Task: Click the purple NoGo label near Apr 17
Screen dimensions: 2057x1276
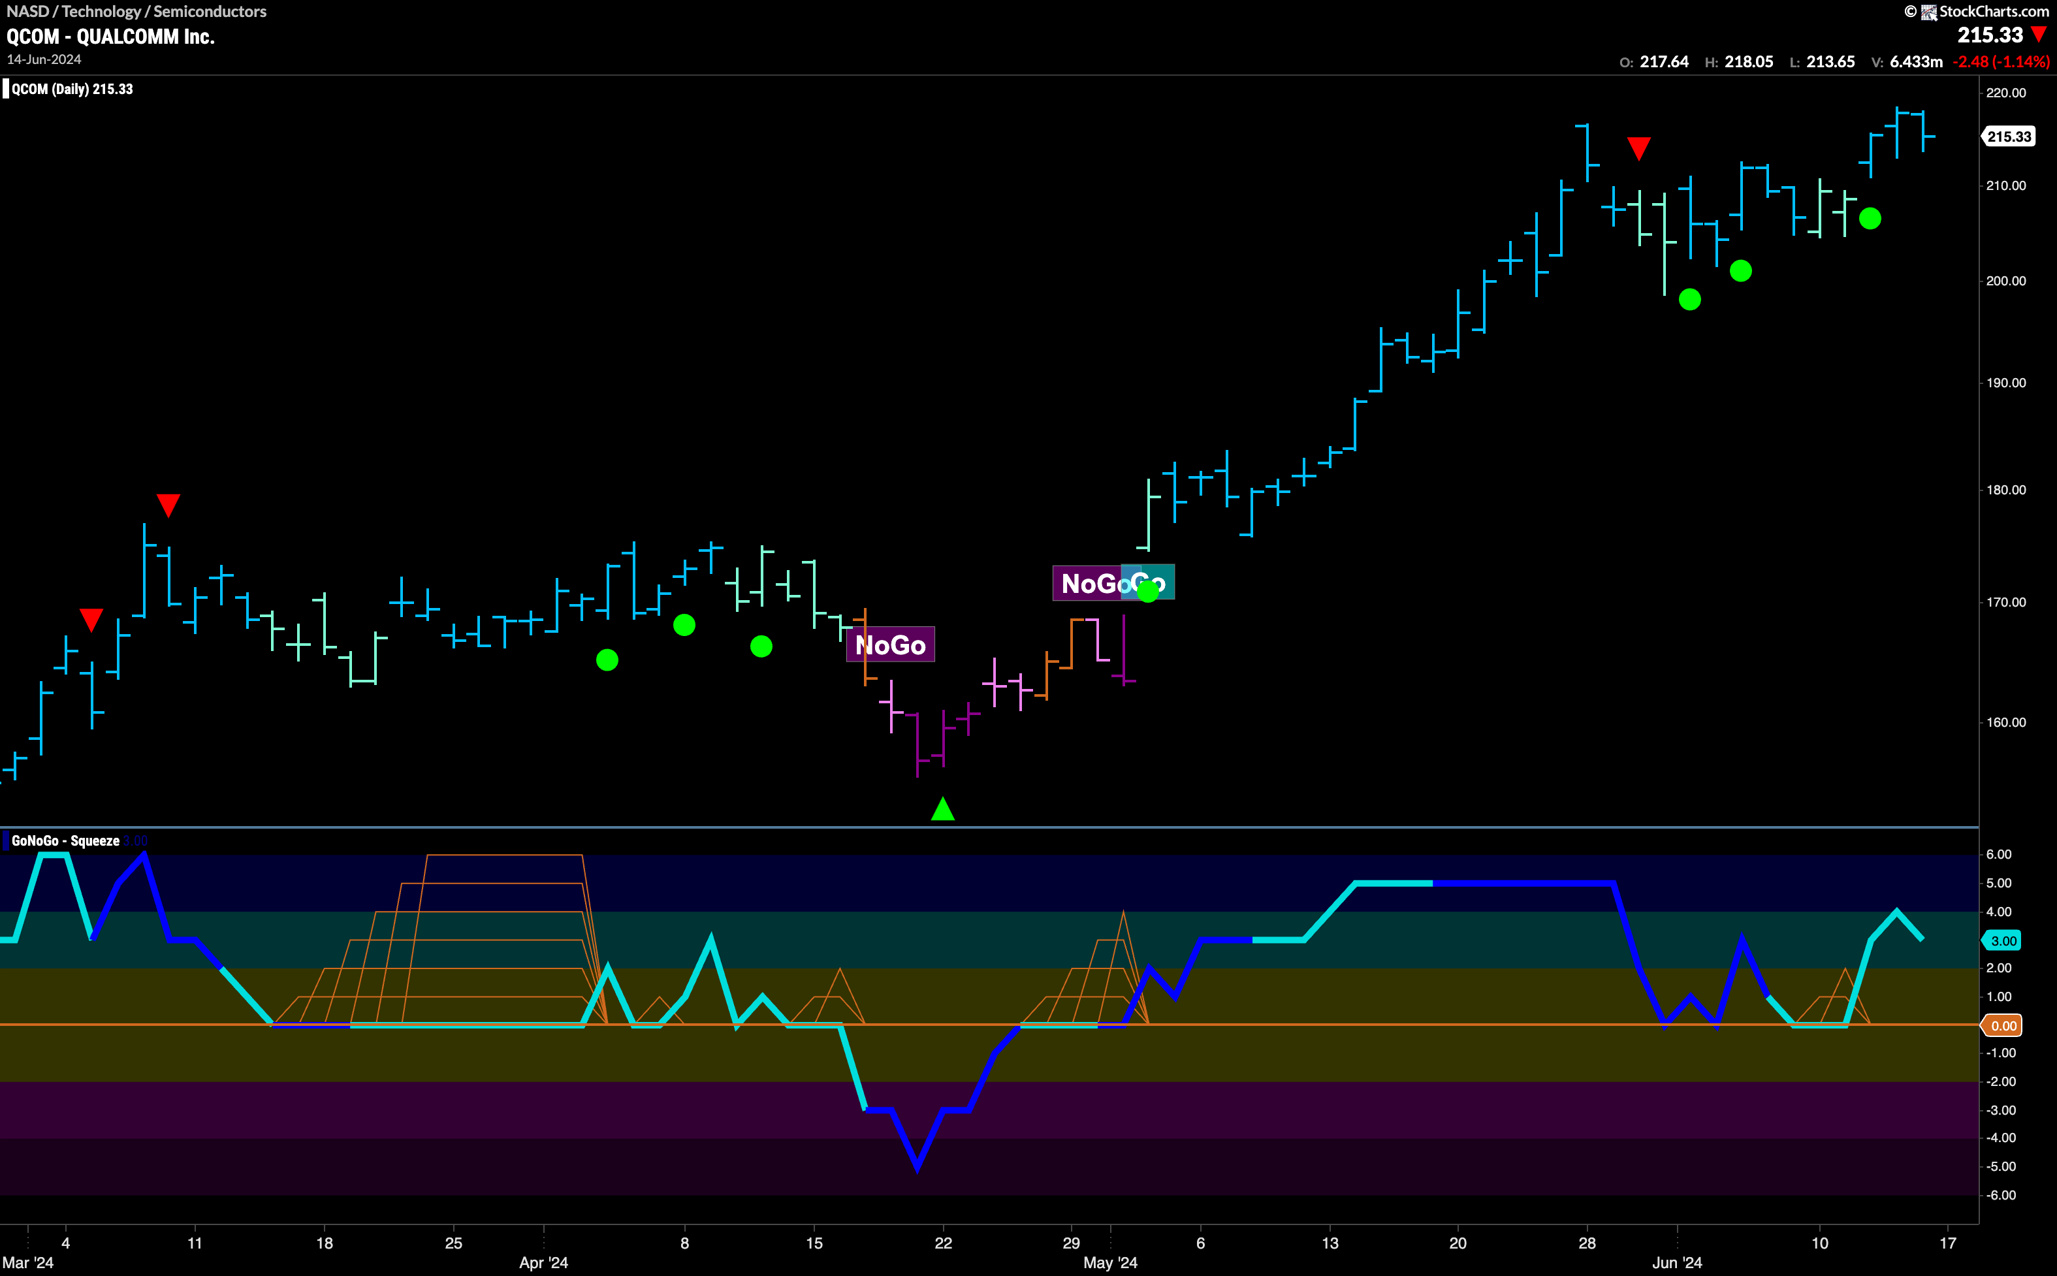Action: 890,645
